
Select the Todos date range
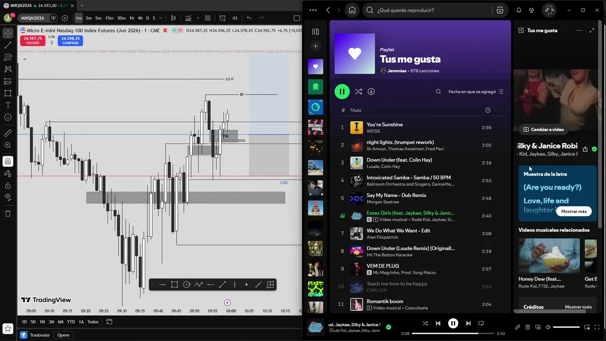93,322
